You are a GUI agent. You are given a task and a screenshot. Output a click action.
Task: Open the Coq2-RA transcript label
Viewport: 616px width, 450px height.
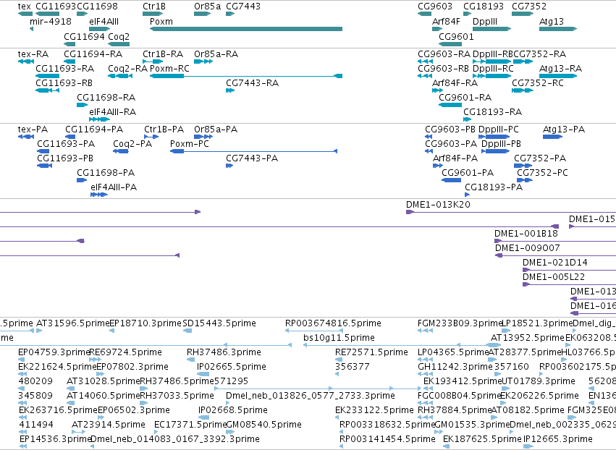(128, 68)
